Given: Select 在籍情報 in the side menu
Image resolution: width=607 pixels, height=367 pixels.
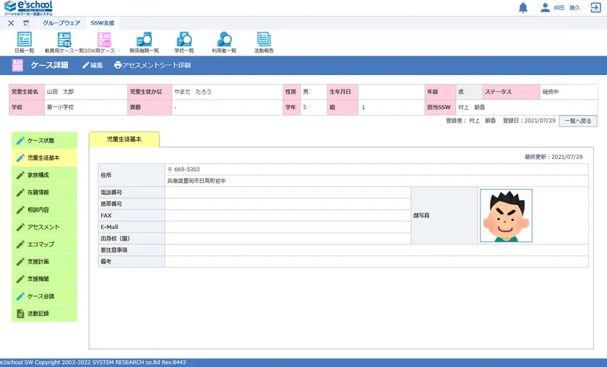Looking at the screenshot, I should [44, 192].
